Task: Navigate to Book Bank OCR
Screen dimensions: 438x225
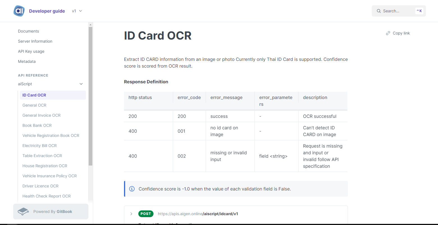Action: [x=37, y=125]
